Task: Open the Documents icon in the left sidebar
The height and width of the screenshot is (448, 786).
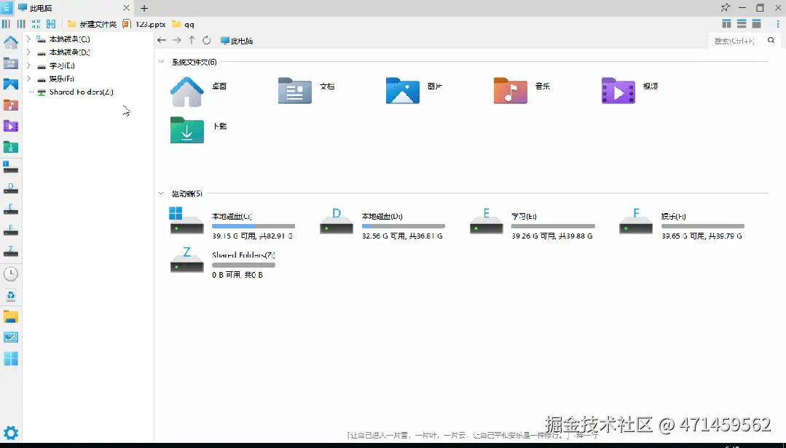Action: (10, 63)
